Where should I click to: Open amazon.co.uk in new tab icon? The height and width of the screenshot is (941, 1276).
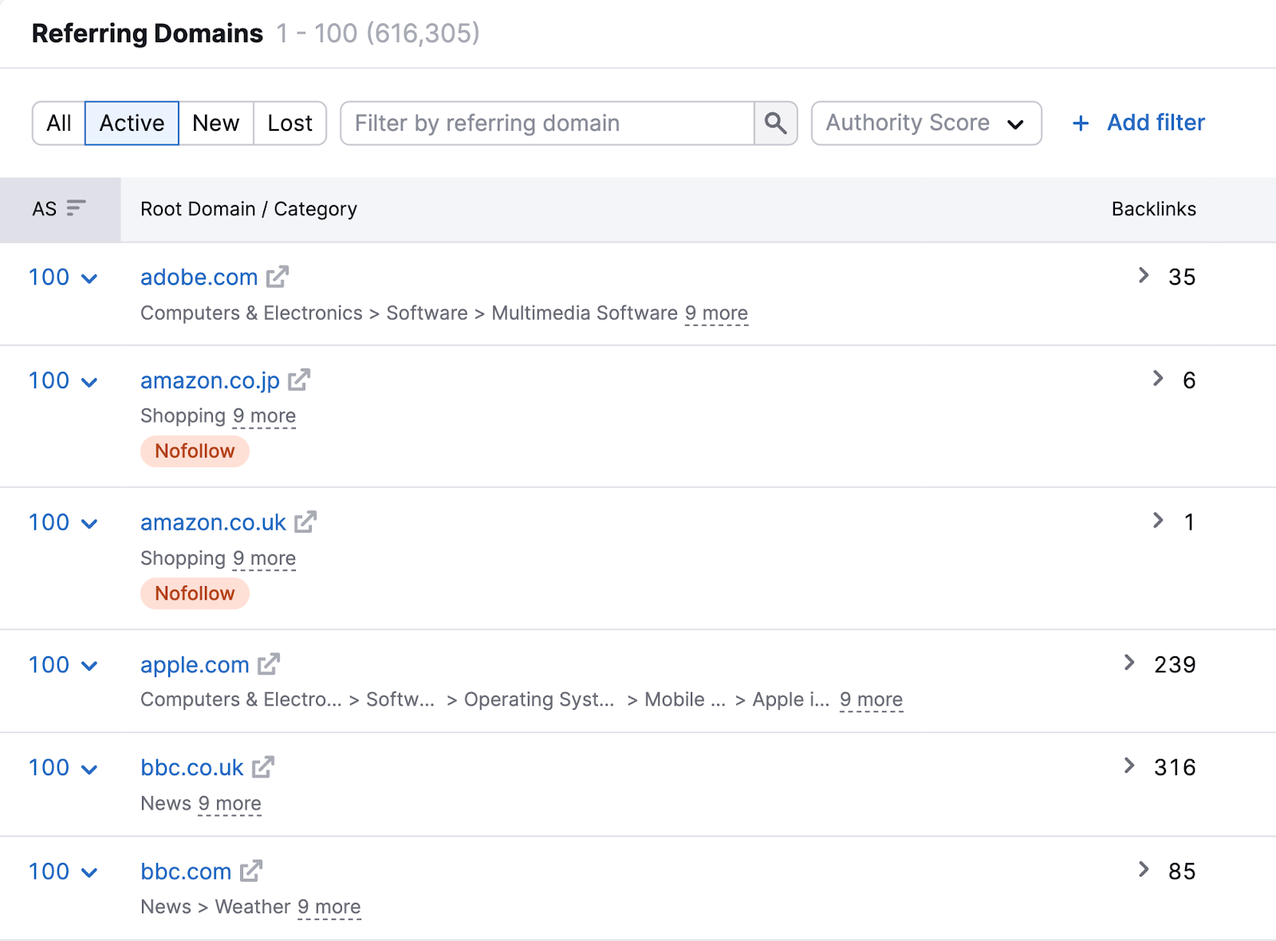305,522
